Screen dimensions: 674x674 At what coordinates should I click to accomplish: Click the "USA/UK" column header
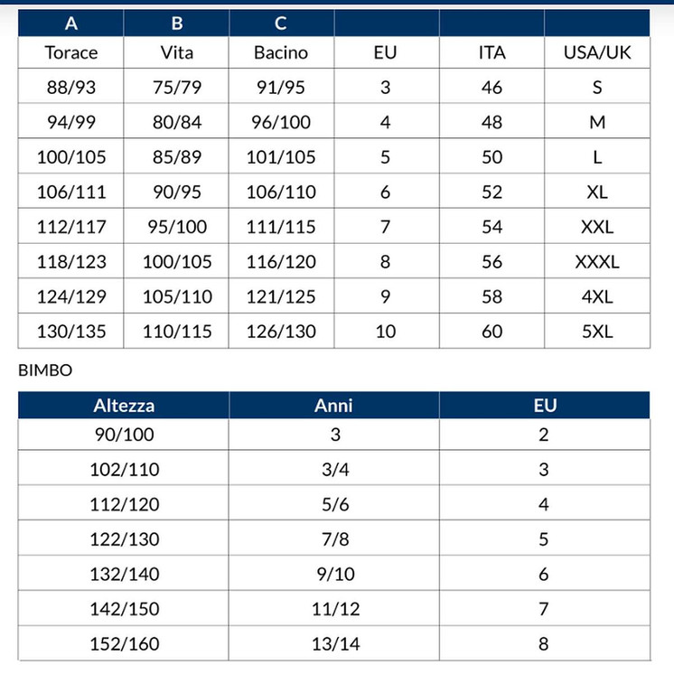pyautogui.click(x=596, y=52)
